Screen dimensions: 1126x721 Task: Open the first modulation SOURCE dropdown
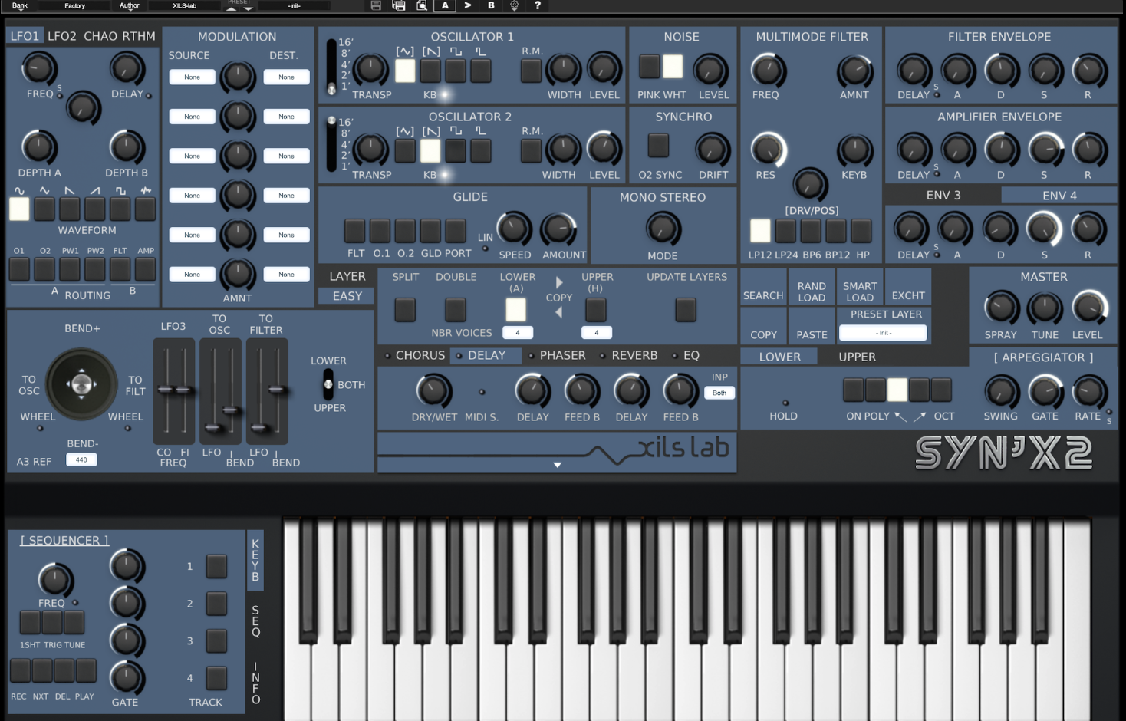(x=192, y=77)
